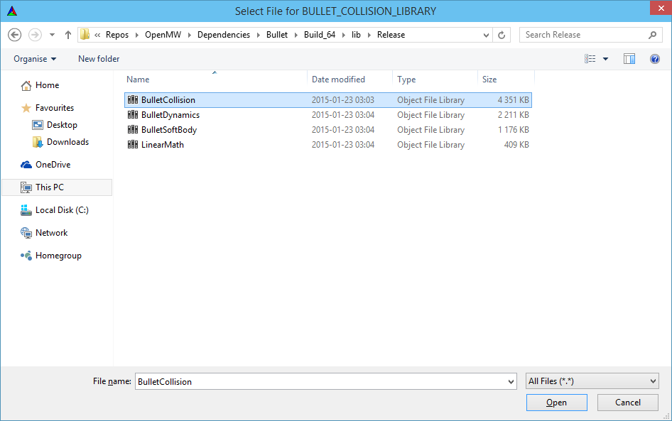672x421 pixels.
Task: Click the Back navigation arrow
Action: (14, 34)
